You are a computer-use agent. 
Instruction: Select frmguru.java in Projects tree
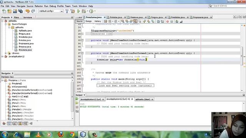point(24,34)
